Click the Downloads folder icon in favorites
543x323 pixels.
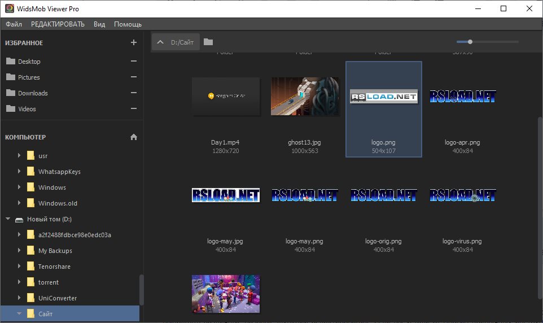pos(11,93)
